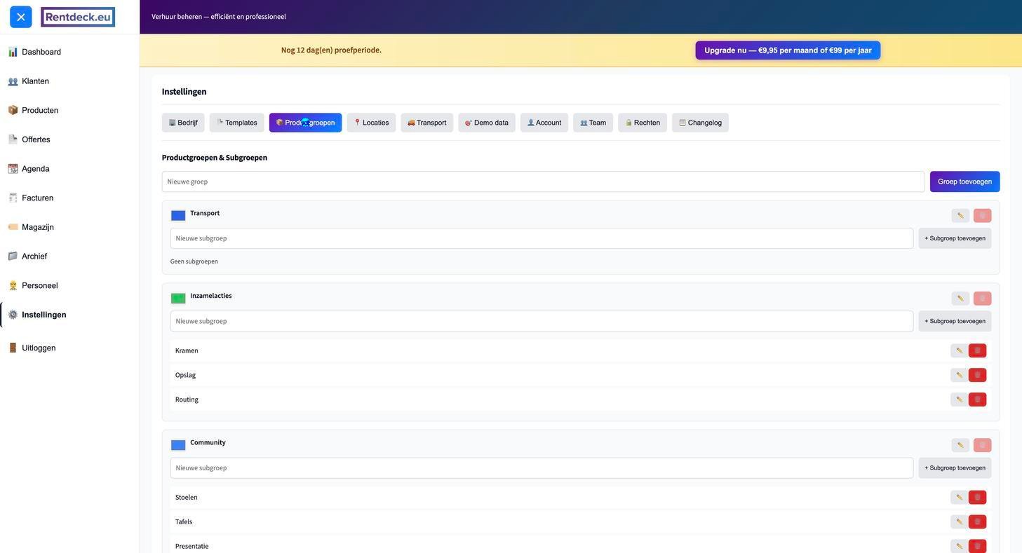1022x553 pixels.
Task: Delete the Opslag subgroup
Action: pos(977,375)
